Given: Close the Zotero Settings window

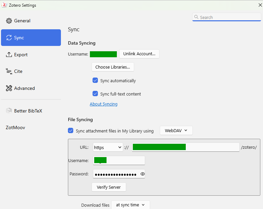Looking at the screenshot, I should tap(260, 5).
